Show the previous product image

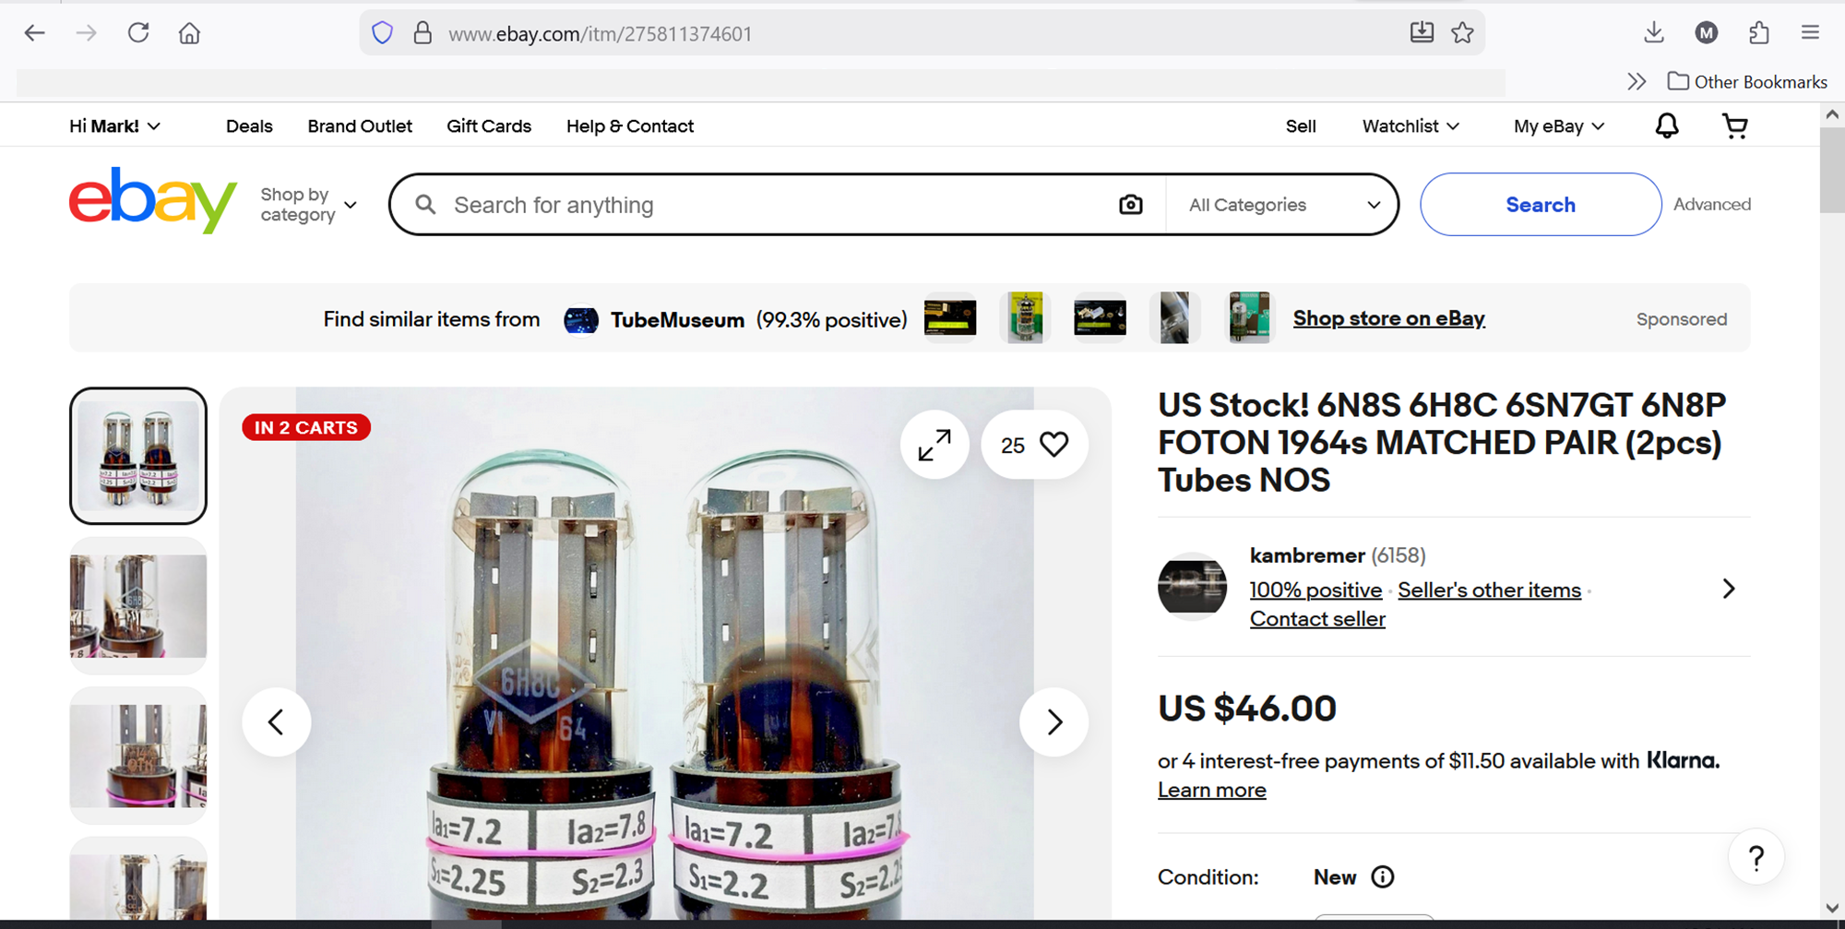point(277,722)
